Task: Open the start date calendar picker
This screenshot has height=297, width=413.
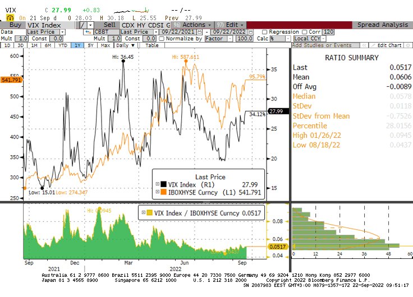Action: [x=200, y=32]
